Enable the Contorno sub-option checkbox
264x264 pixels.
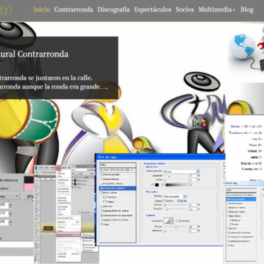click(x=105, y=197)
